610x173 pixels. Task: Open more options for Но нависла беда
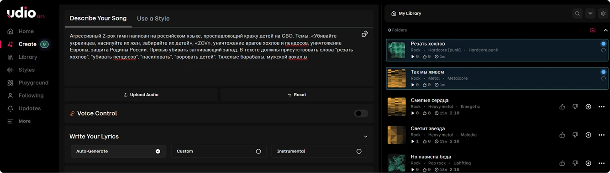click(601, 163)
